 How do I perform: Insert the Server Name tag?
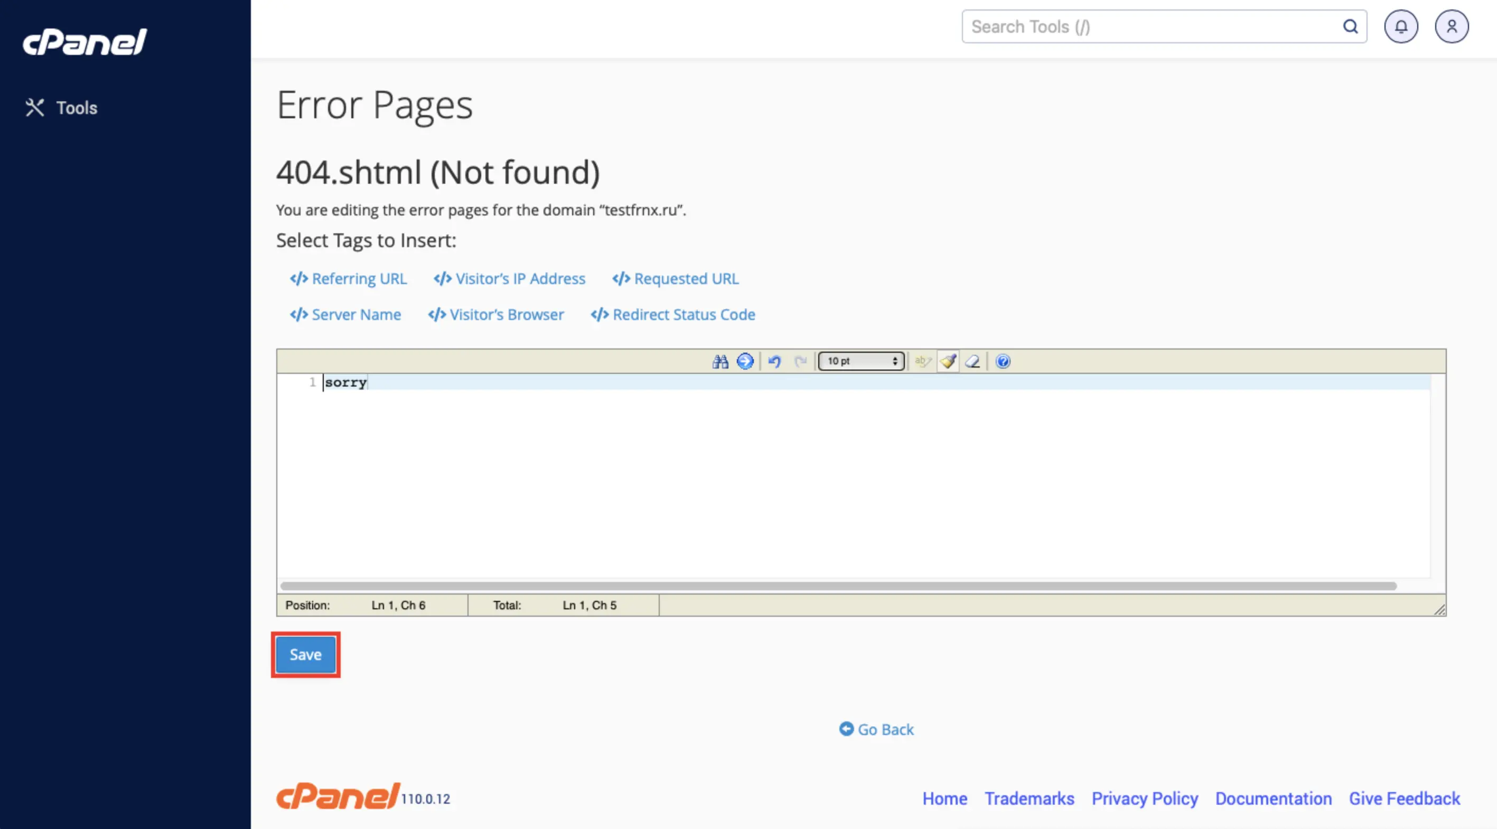pos(345,315)
